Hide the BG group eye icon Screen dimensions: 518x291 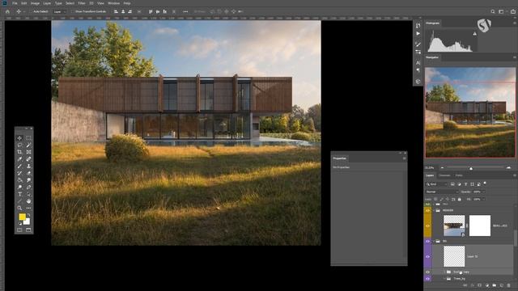[x=427, y=242]
